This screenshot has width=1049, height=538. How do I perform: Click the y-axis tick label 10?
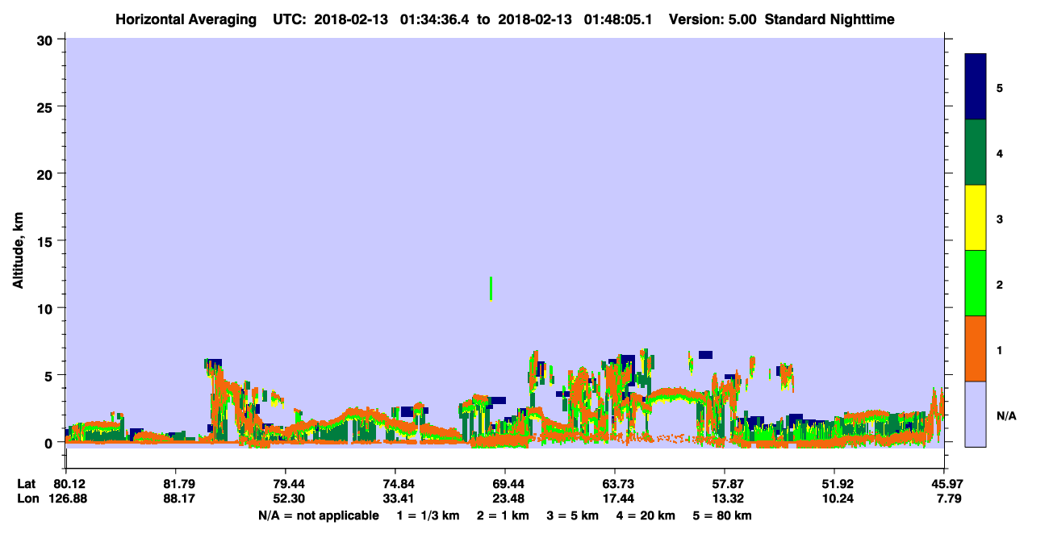(x=46, y=308)
